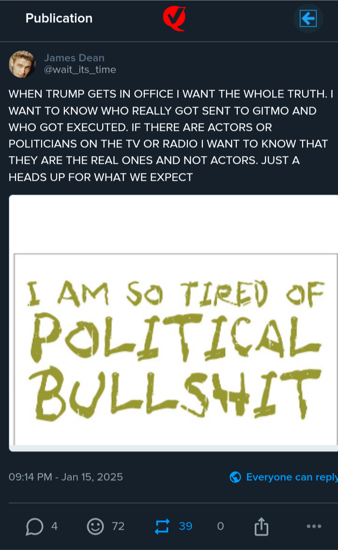Image resolution: width=338 pixels, height=550 pixels.
Task: Share the post via share icon
Action: tap(261, 526)
